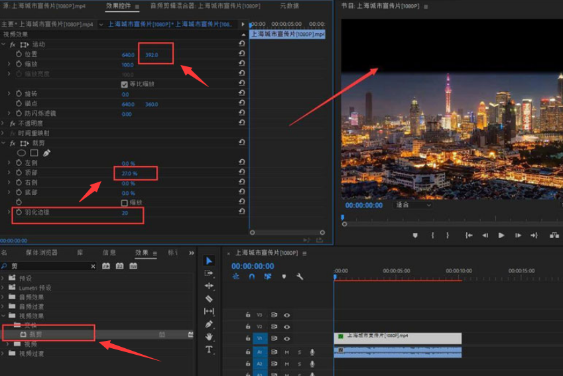Toggle the 等比缩放 checkbox
The image size is (563, 376).
coord(125,84)
